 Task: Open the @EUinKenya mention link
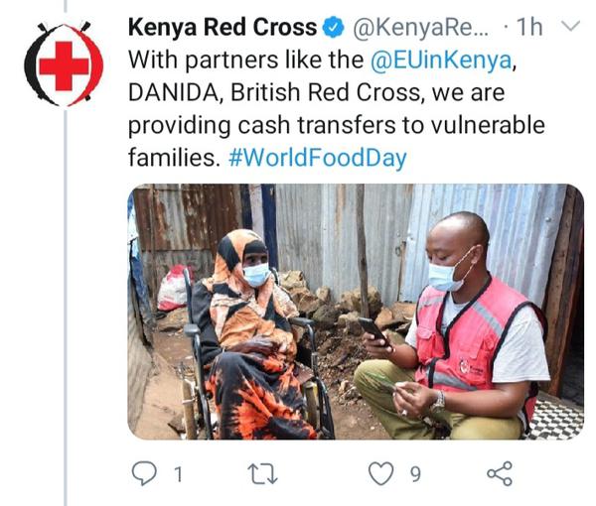(441, 60)
